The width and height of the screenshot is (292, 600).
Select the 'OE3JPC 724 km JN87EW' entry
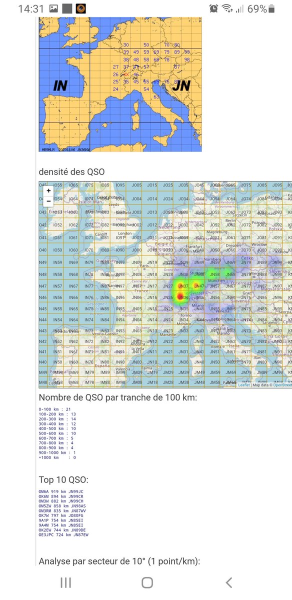pyautogui.click(x=63, y=535)
